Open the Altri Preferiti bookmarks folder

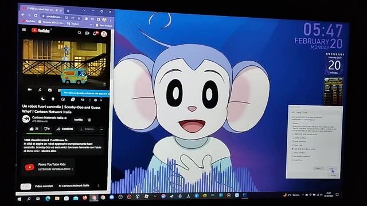pos(104,25)
